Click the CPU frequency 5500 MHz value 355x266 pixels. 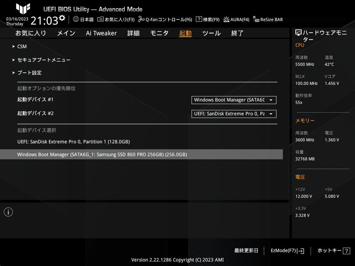point(305,64)
